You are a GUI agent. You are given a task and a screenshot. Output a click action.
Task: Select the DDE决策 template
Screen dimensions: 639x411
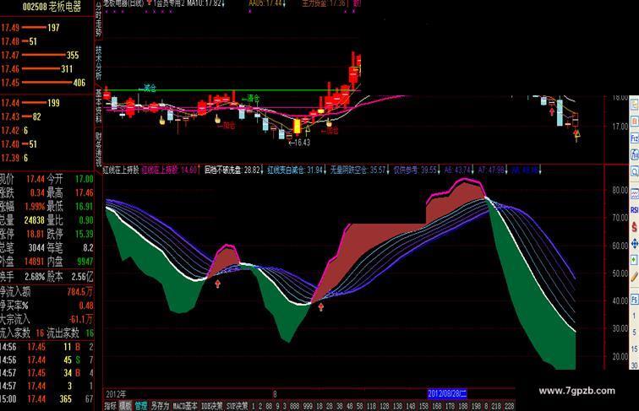(x=212, y=406)
